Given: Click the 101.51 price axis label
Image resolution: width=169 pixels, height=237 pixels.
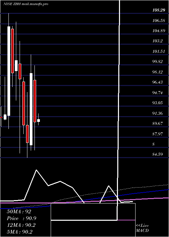Looking at the screenshot, I should coord(159,51).
